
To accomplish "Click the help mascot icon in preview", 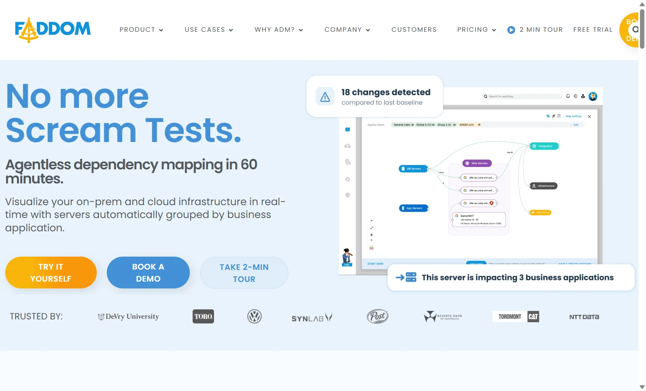I will 347,257.
